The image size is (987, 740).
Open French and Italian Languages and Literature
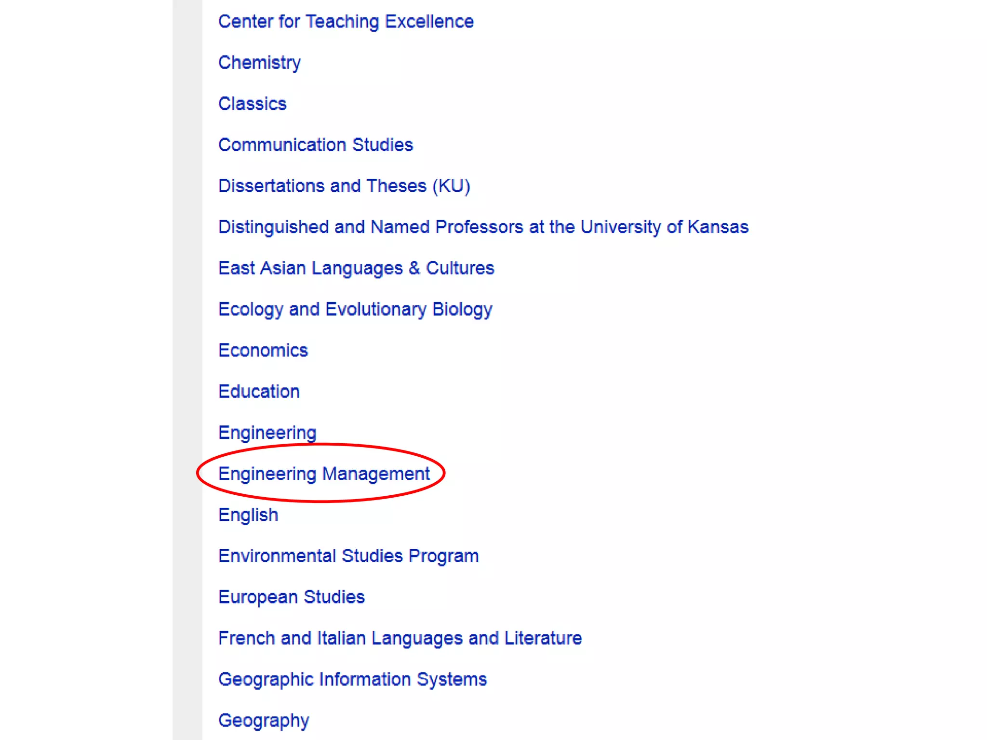[x=400, y=638]
